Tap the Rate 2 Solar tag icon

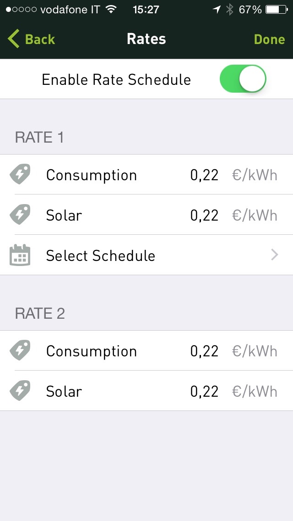coord(20,391)
